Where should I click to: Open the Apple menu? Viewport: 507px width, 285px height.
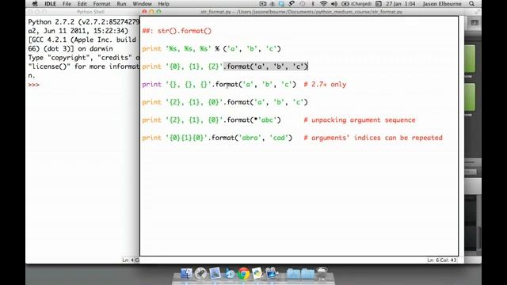click(35, 4)
